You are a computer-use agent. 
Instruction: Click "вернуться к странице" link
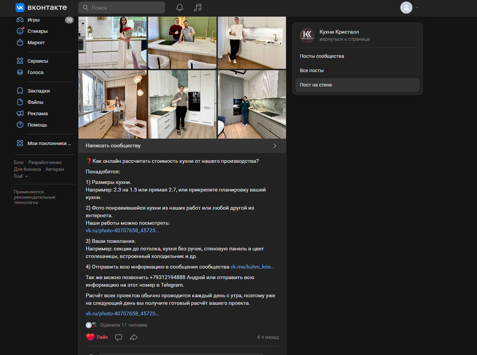coord(344,39)
